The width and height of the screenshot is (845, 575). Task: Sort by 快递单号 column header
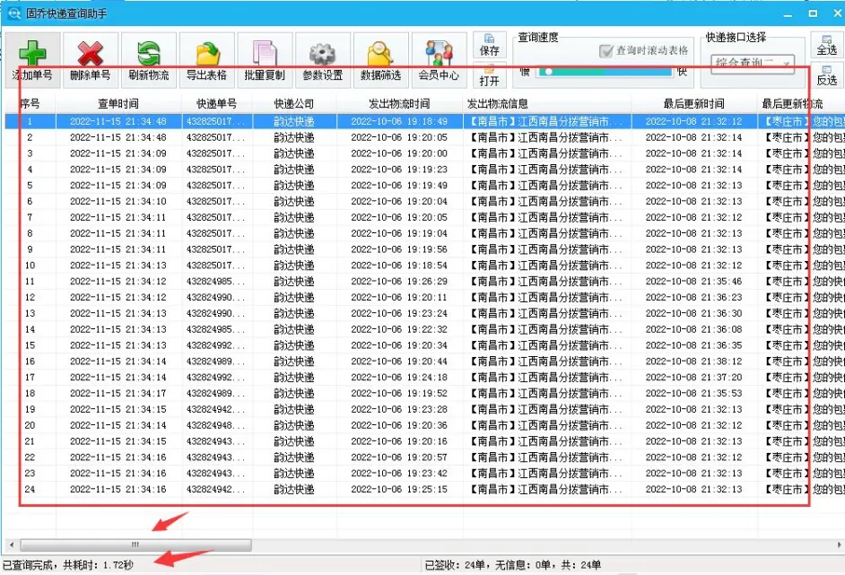click(217, 103)
